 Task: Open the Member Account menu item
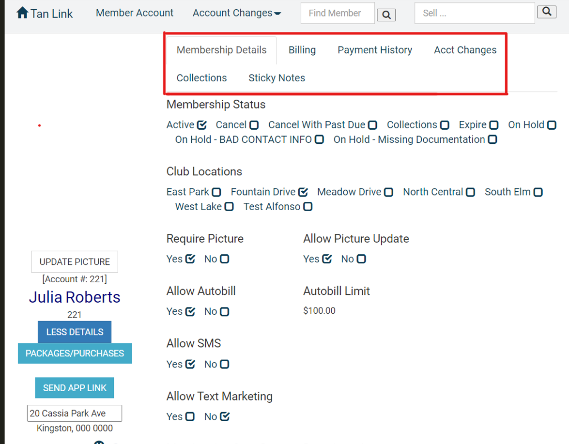134,13
